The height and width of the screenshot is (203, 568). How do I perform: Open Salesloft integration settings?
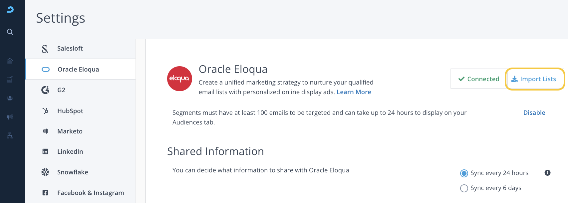click(70, 49)
